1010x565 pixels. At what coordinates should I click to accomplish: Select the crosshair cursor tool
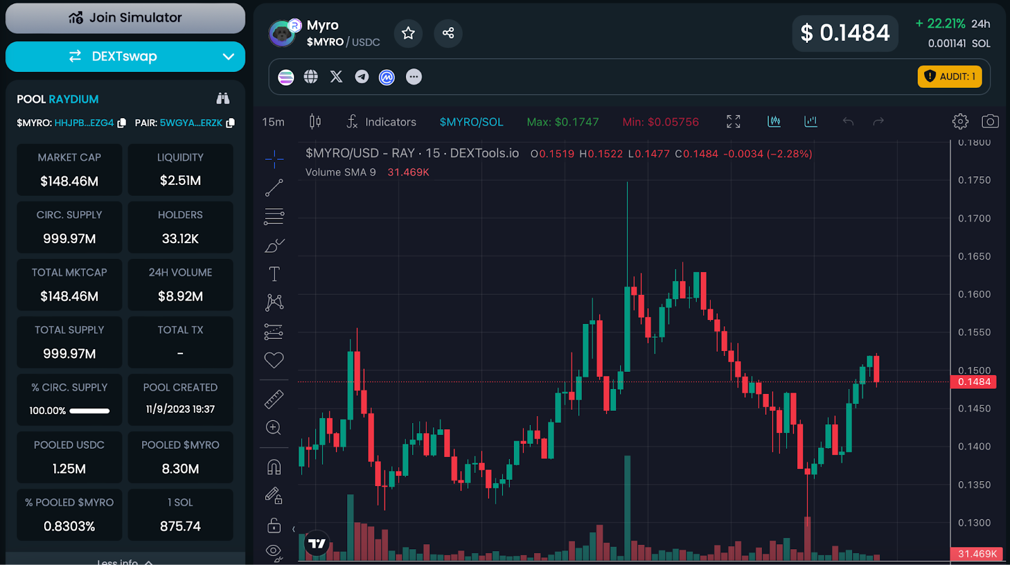pyautogui.click(x=274, y=159)
